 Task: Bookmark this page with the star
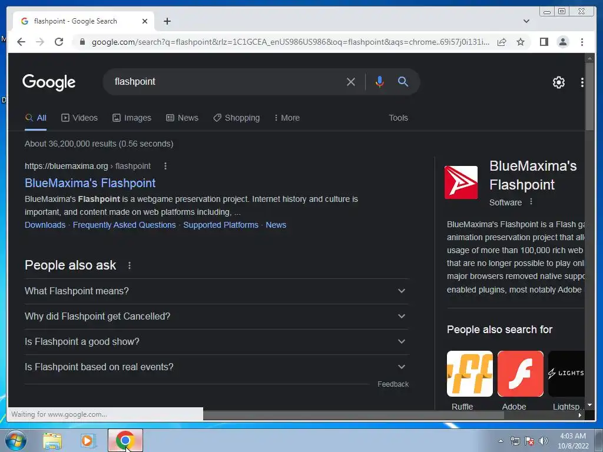tap(521, 42)
